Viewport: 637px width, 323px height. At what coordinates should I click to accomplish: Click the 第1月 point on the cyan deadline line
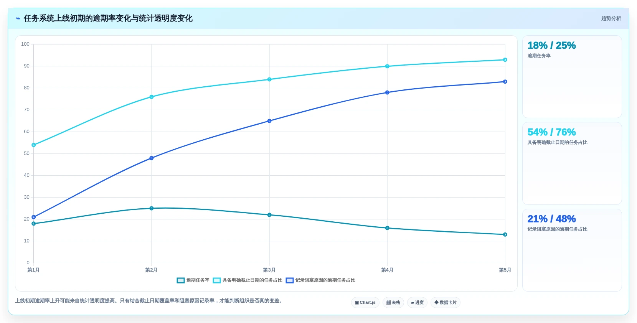[34, 145]
